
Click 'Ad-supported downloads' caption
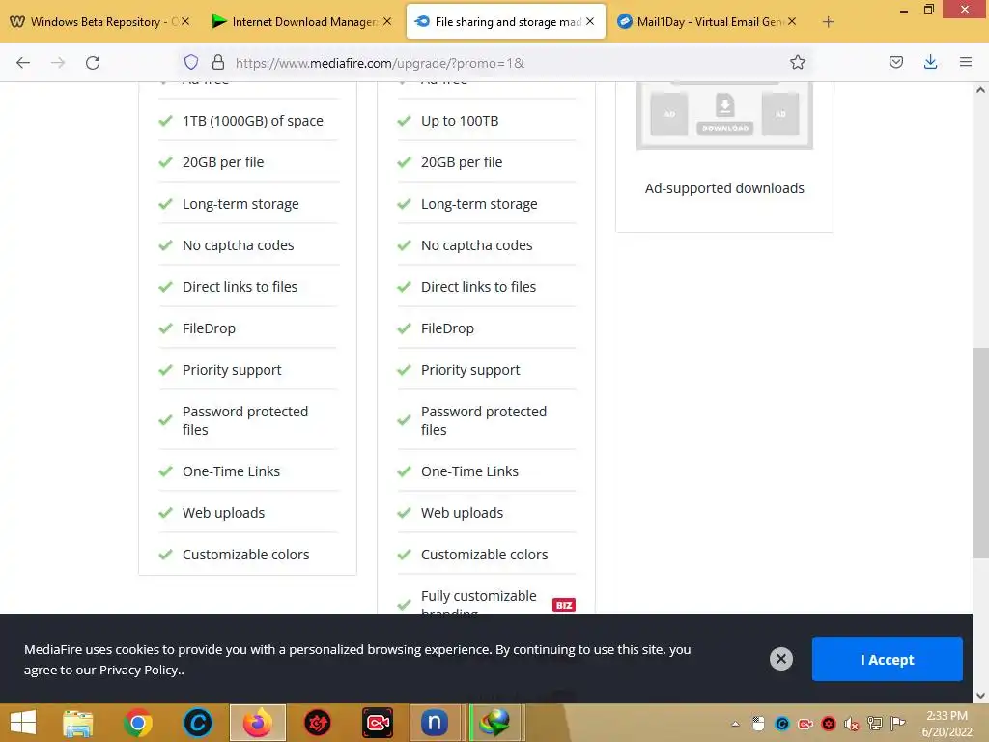tap(724, 188)
